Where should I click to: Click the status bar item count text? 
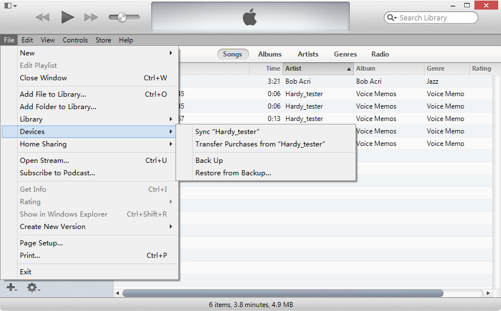(x=251, y=305)
